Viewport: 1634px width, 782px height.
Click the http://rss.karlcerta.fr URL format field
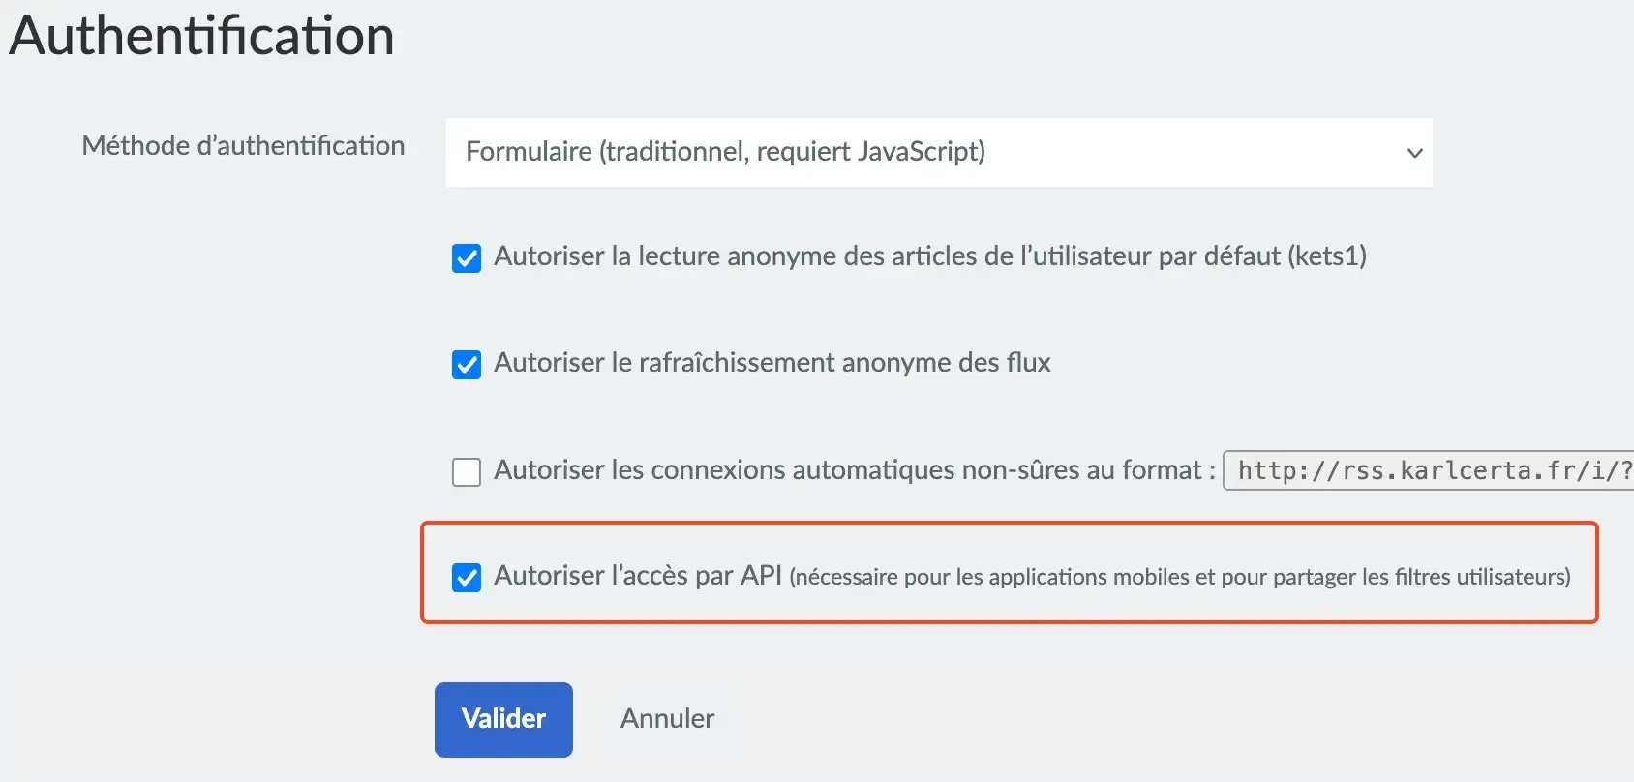pos(1429,471)
